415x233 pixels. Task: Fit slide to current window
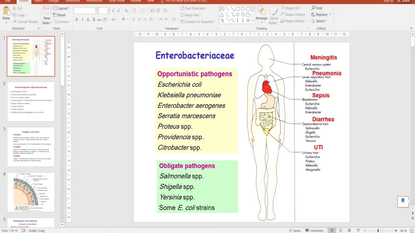pyautogui.click(x=411, y=230)
